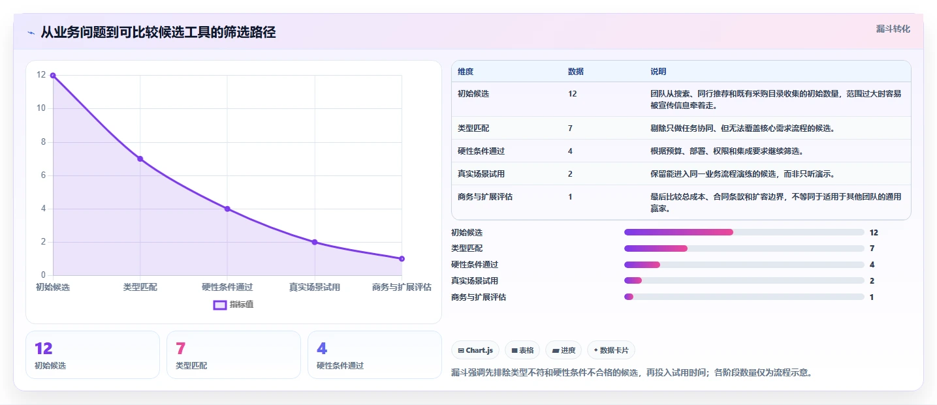This screenshot has width=937, height=405.
Task: Click the chart data point for 初始候选
Action: (53, 76)
